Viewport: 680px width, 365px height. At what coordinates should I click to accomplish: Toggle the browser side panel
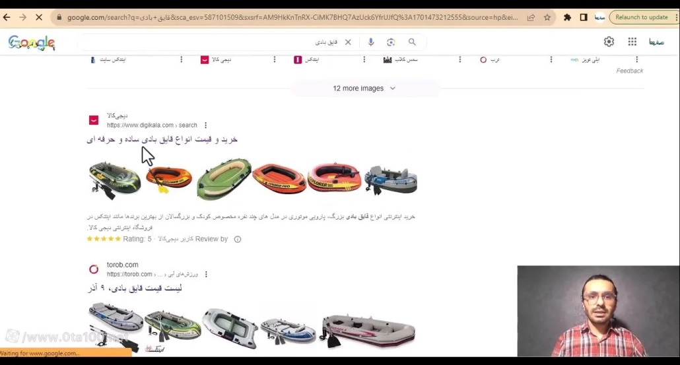584,17
